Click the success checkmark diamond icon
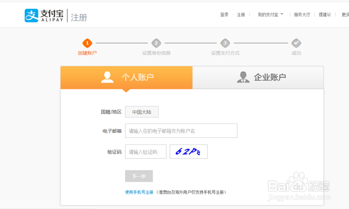This screenshot has height=209, width=349. [296, 43]
